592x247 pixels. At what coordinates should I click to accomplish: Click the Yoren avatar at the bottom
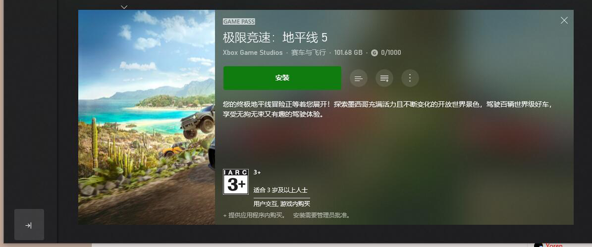tap(539, 245)
